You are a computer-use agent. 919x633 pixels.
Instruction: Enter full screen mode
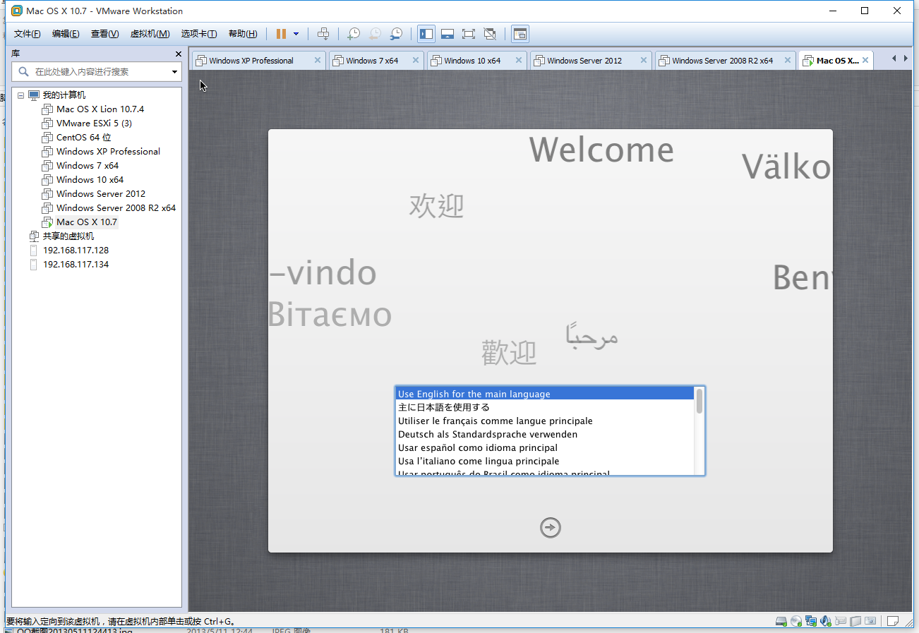point(468,34)
